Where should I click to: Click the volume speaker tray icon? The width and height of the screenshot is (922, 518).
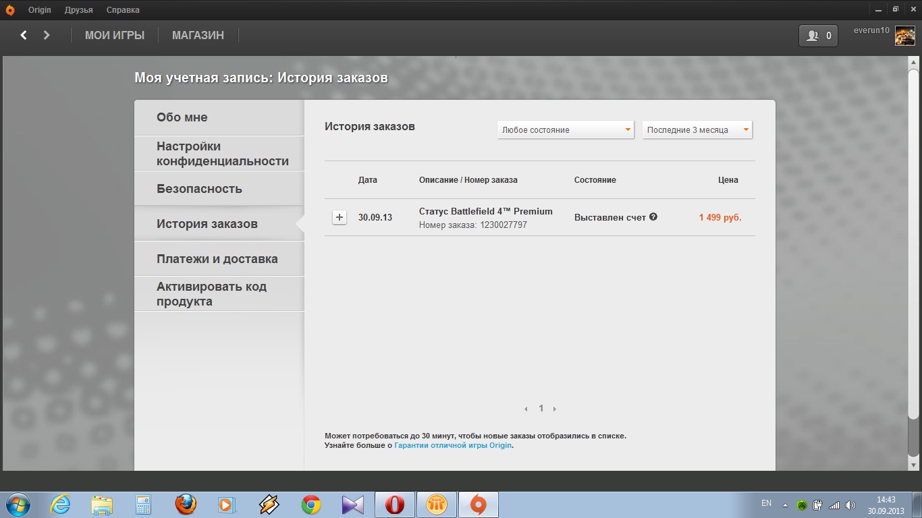tap(850, 505)
